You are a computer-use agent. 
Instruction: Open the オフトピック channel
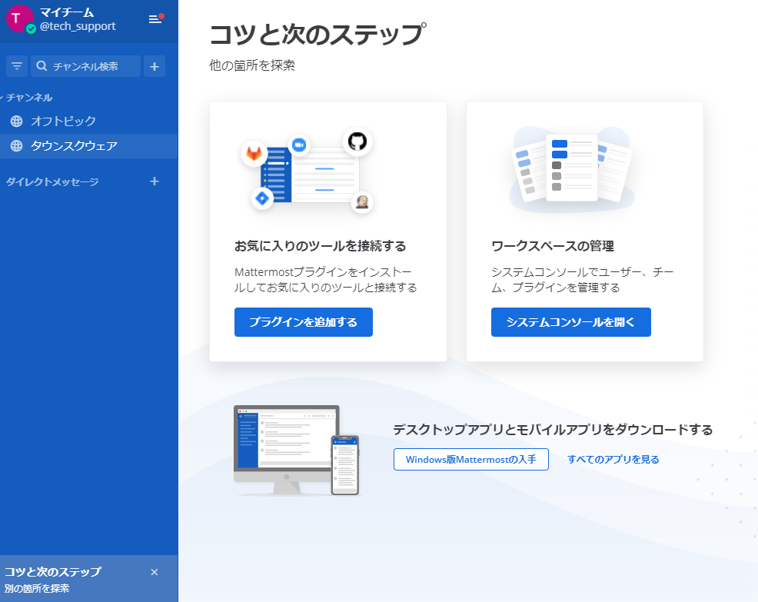coord(89,121)
